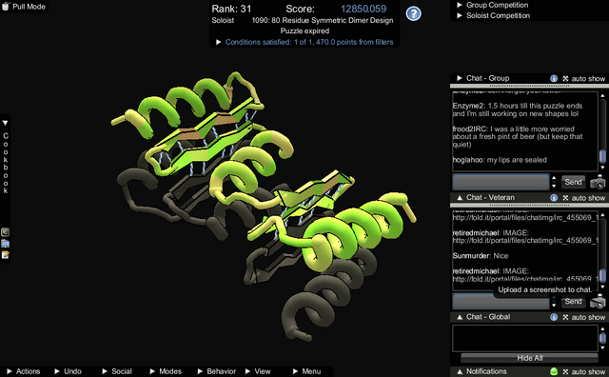Click Veteran chat input size stepper
Viewport: 609px width, 377px height.
click(554, 301)
